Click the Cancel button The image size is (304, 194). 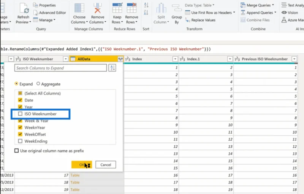point(106,165)
